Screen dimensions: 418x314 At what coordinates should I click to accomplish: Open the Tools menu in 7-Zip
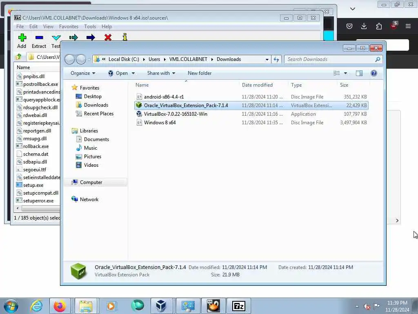coord(90,27)
